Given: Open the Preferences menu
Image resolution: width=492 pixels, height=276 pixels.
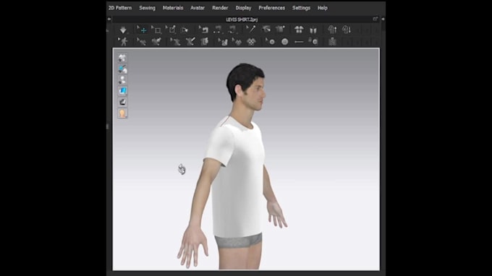Looking at the screenshot, I should coord(272,8).
